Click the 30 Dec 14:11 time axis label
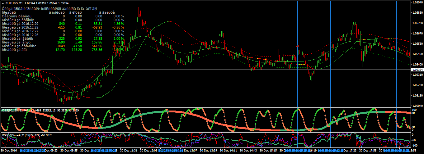 coord(228,150)
